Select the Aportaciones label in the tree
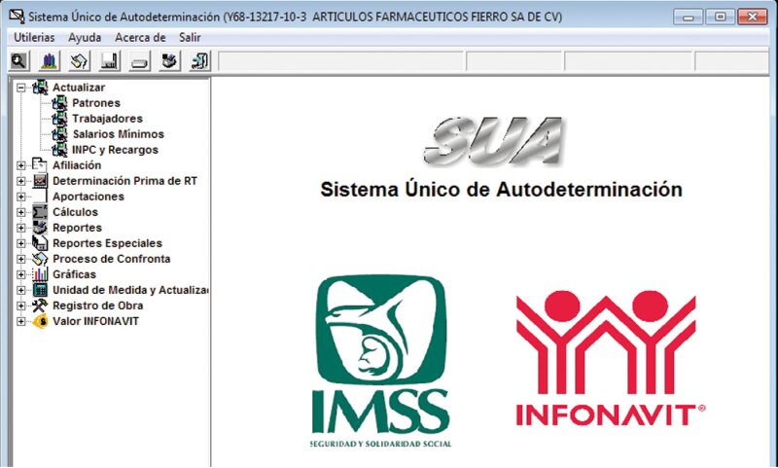 (x=88, y=197)
